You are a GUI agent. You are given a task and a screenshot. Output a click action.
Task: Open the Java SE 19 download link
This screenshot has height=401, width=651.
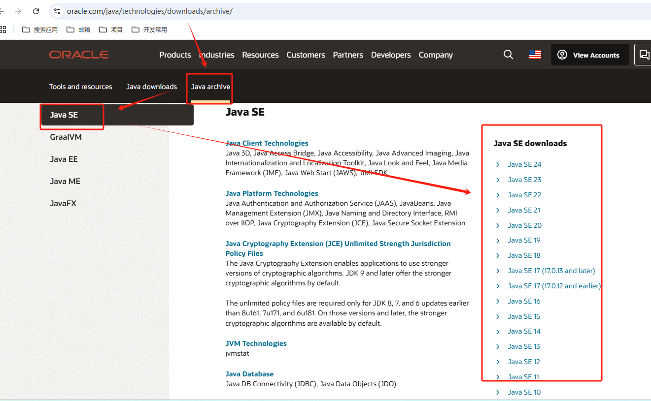[x=524, y=240]
